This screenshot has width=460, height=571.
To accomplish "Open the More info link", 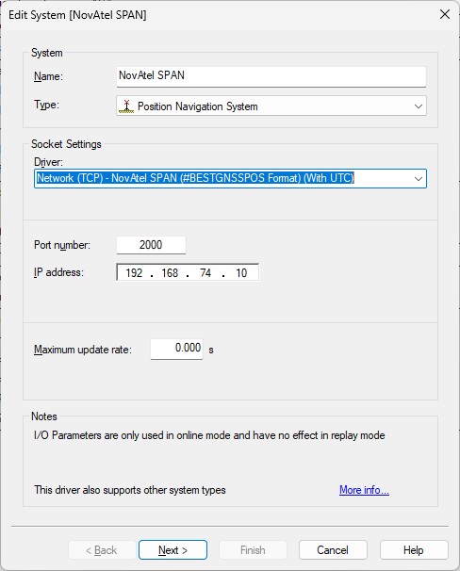I will click(x=364, y=490).
